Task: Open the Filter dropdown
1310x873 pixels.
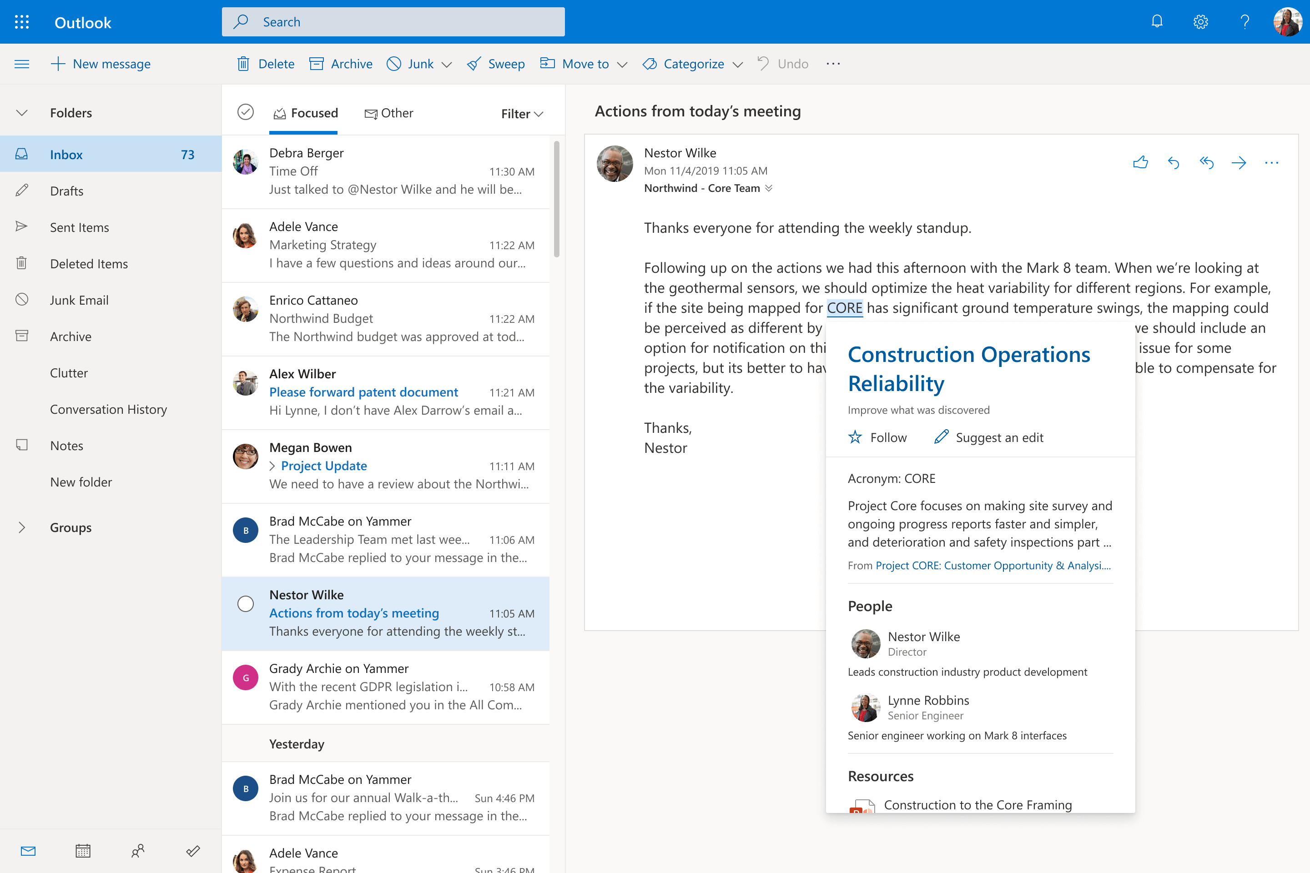Action: (521, 114)
